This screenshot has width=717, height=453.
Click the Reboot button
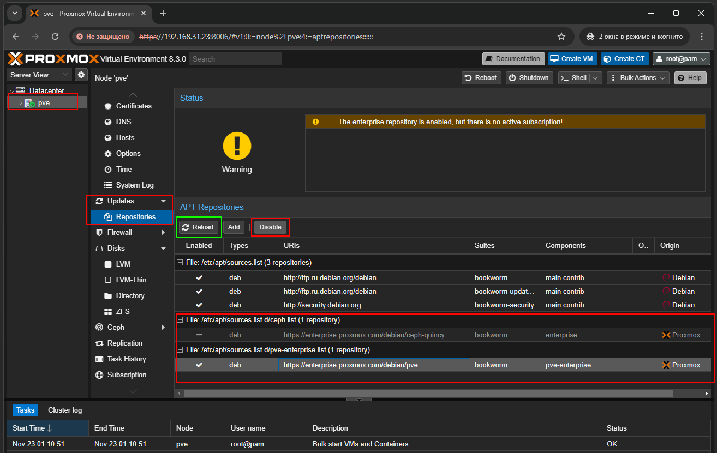(481, 78)
